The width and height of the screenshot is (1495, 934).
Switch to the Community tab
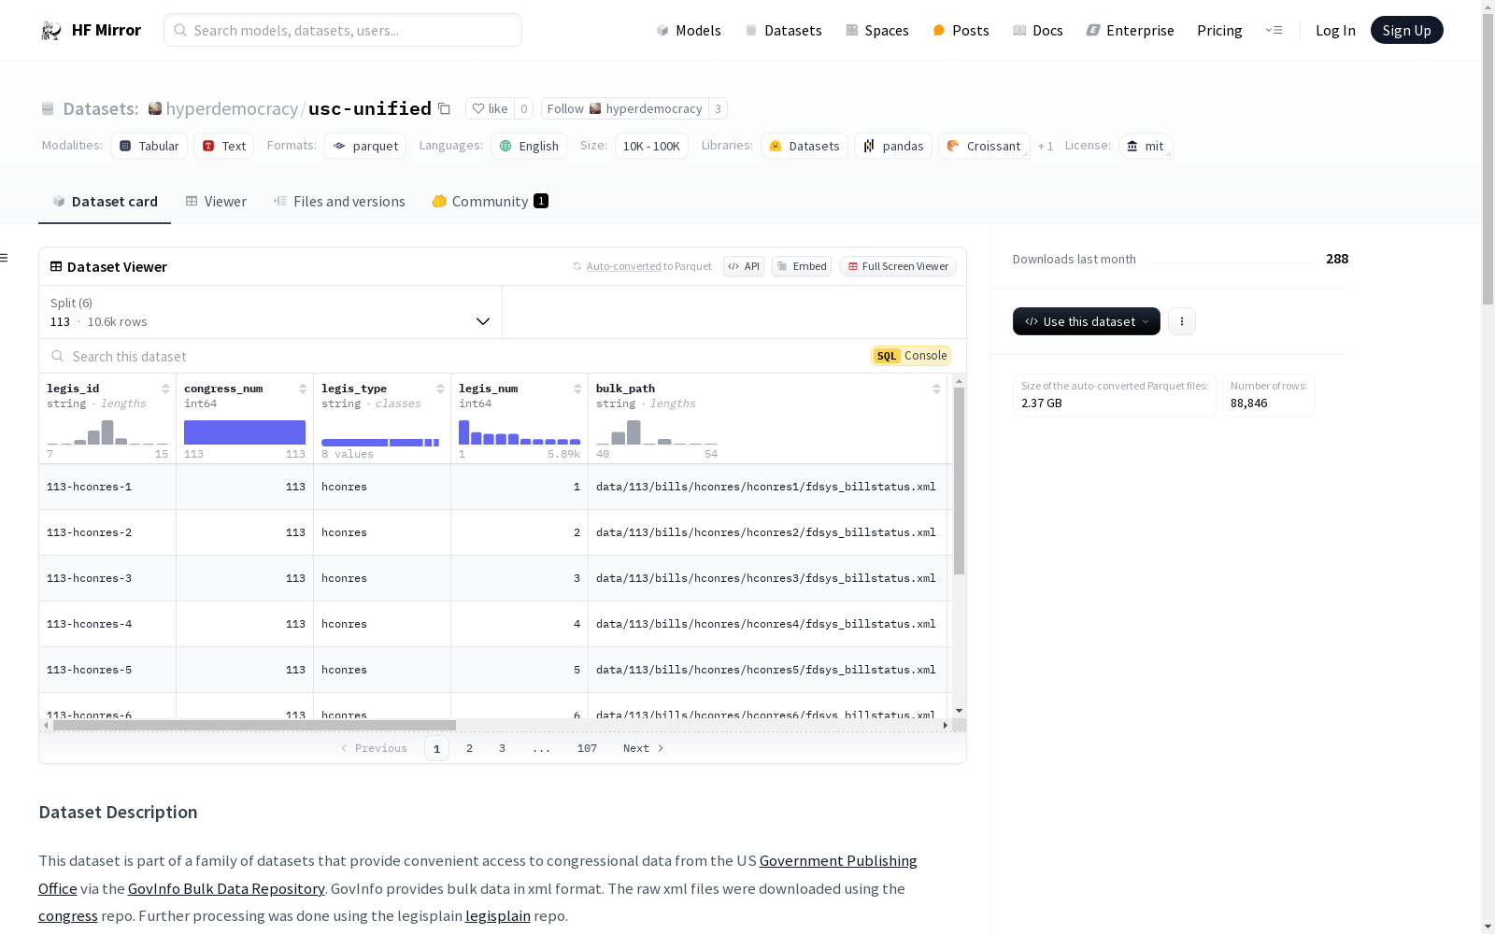point(490,201)
